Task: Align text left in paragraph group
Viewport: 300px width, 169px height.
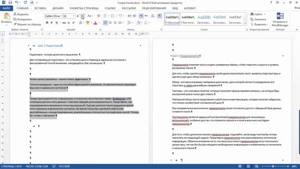Action: [x=105, y=23]
